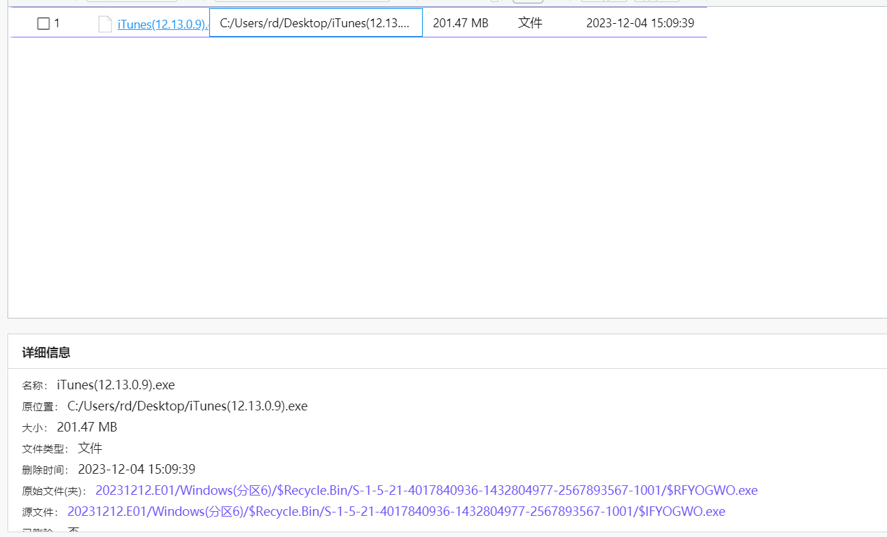Click the file icon beside iTunes(12.13.0.9)
Screen dimensions: 887x537
105,25
